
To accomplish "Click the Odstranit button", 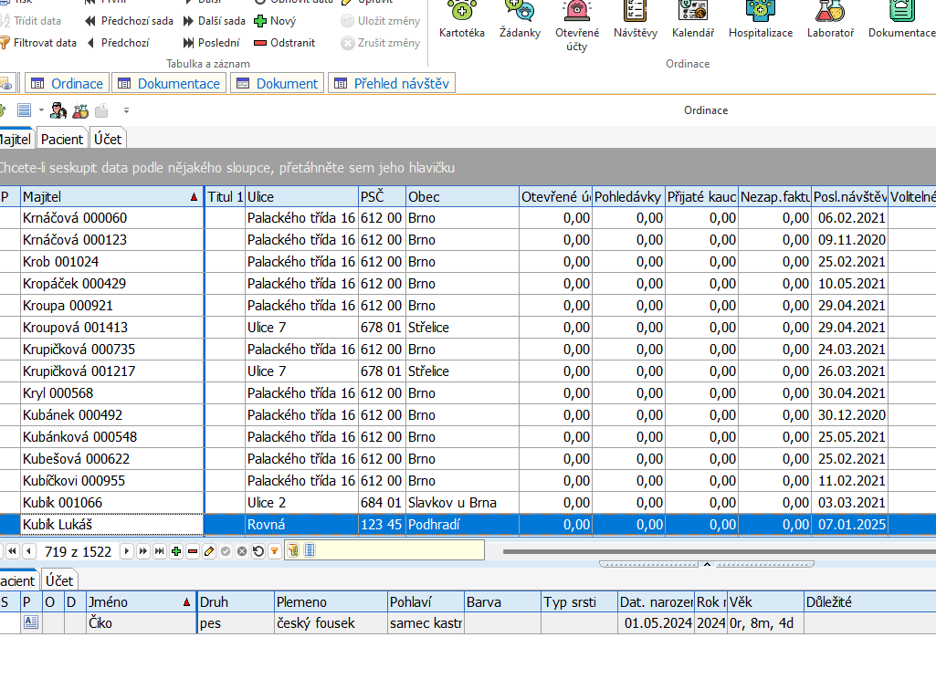I will click(x=284, y=43).
